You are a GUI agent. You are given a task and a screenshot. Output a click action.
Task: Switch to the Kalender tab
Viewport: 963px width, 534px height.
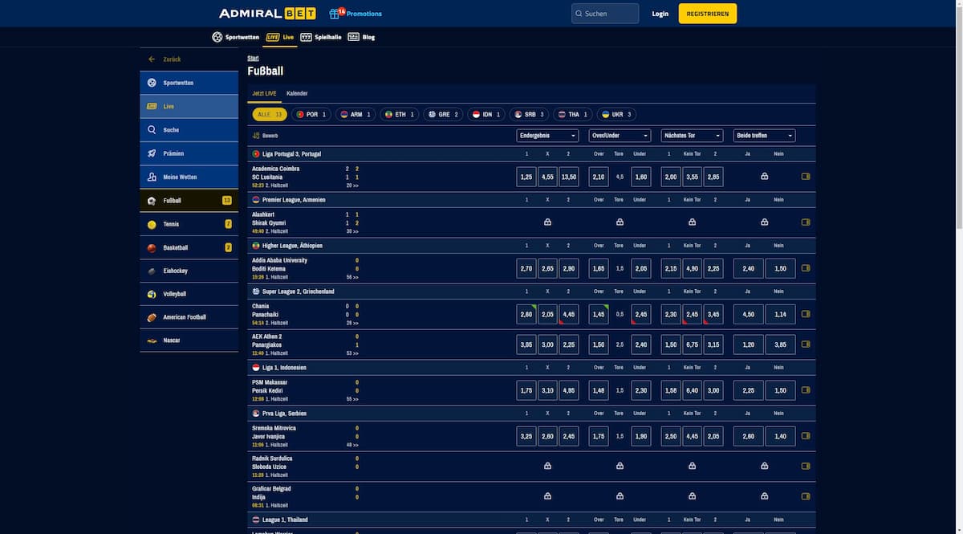[x=297, y=94]
